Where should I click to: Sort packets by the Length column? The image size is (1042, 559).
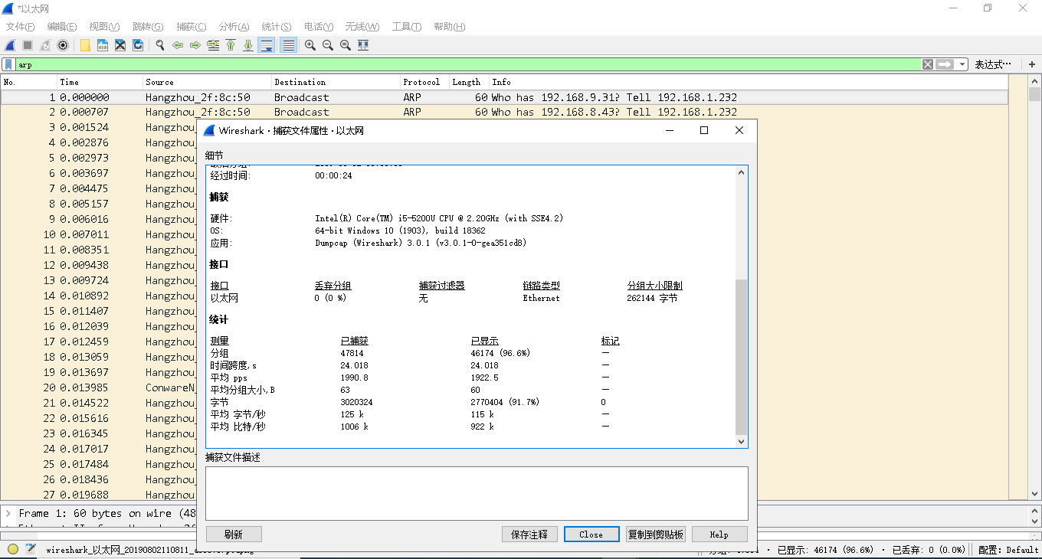469,82
